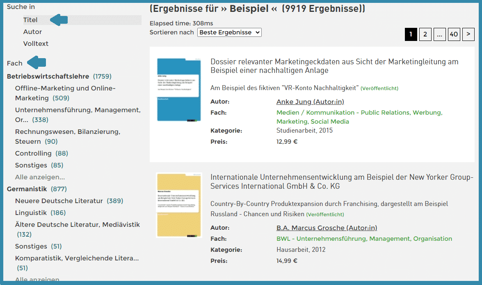The height and width of the screenshot is (285, 482).
Task: Click the '...' pagination button
Action: pos(439,34)
